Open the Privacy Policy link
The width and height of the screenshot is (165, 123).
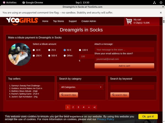[106, 119]
